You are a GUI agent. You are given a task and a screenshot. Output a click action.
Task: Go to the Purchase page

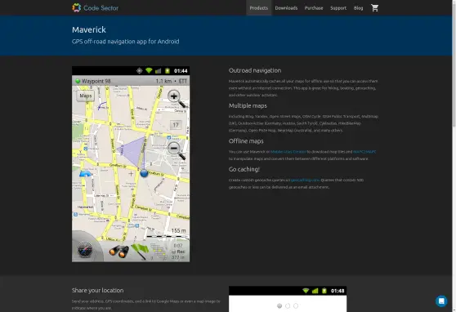(314, 8)
